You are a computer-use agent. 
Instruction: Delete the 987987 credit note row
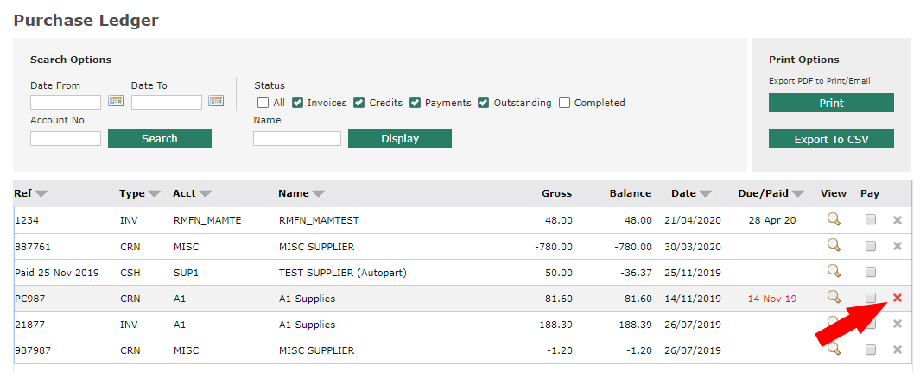[x=897, y=350]
